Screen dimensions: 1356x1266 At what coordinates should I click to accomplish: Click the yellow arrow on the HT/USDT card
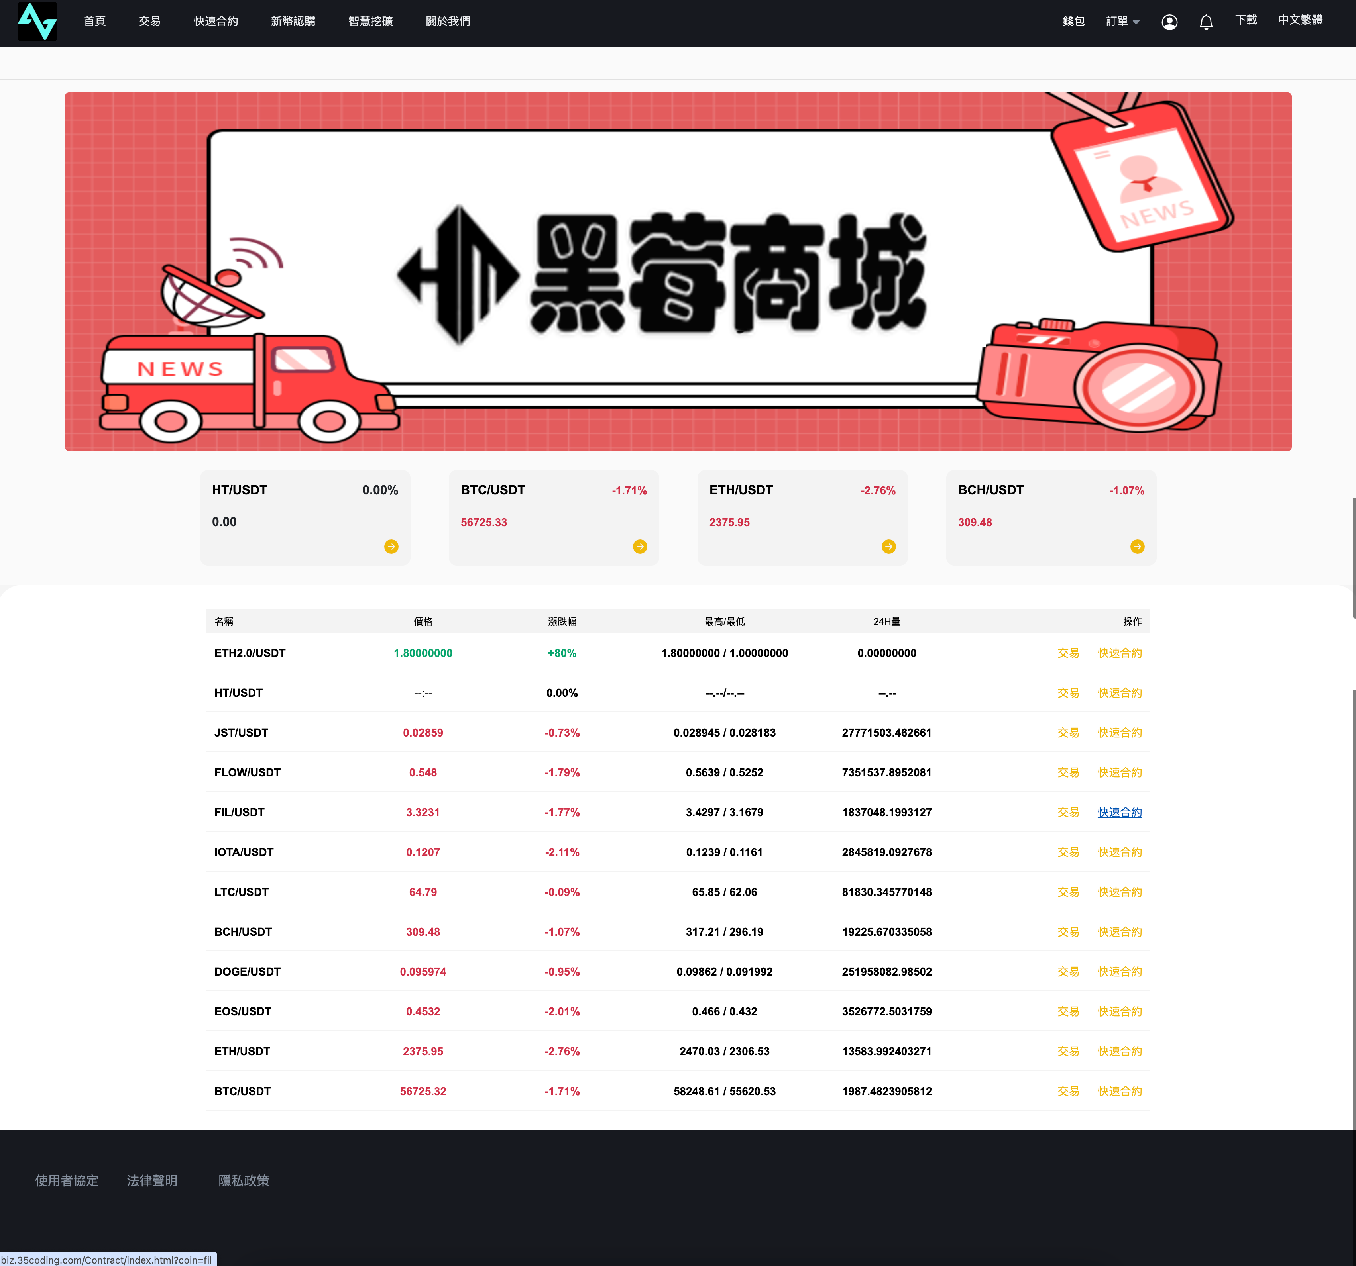click(392, 546)
